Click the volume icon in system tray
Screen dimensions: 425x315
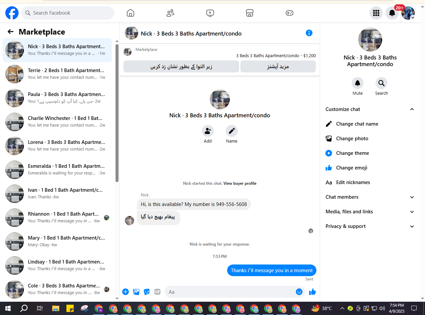point(382,308)
